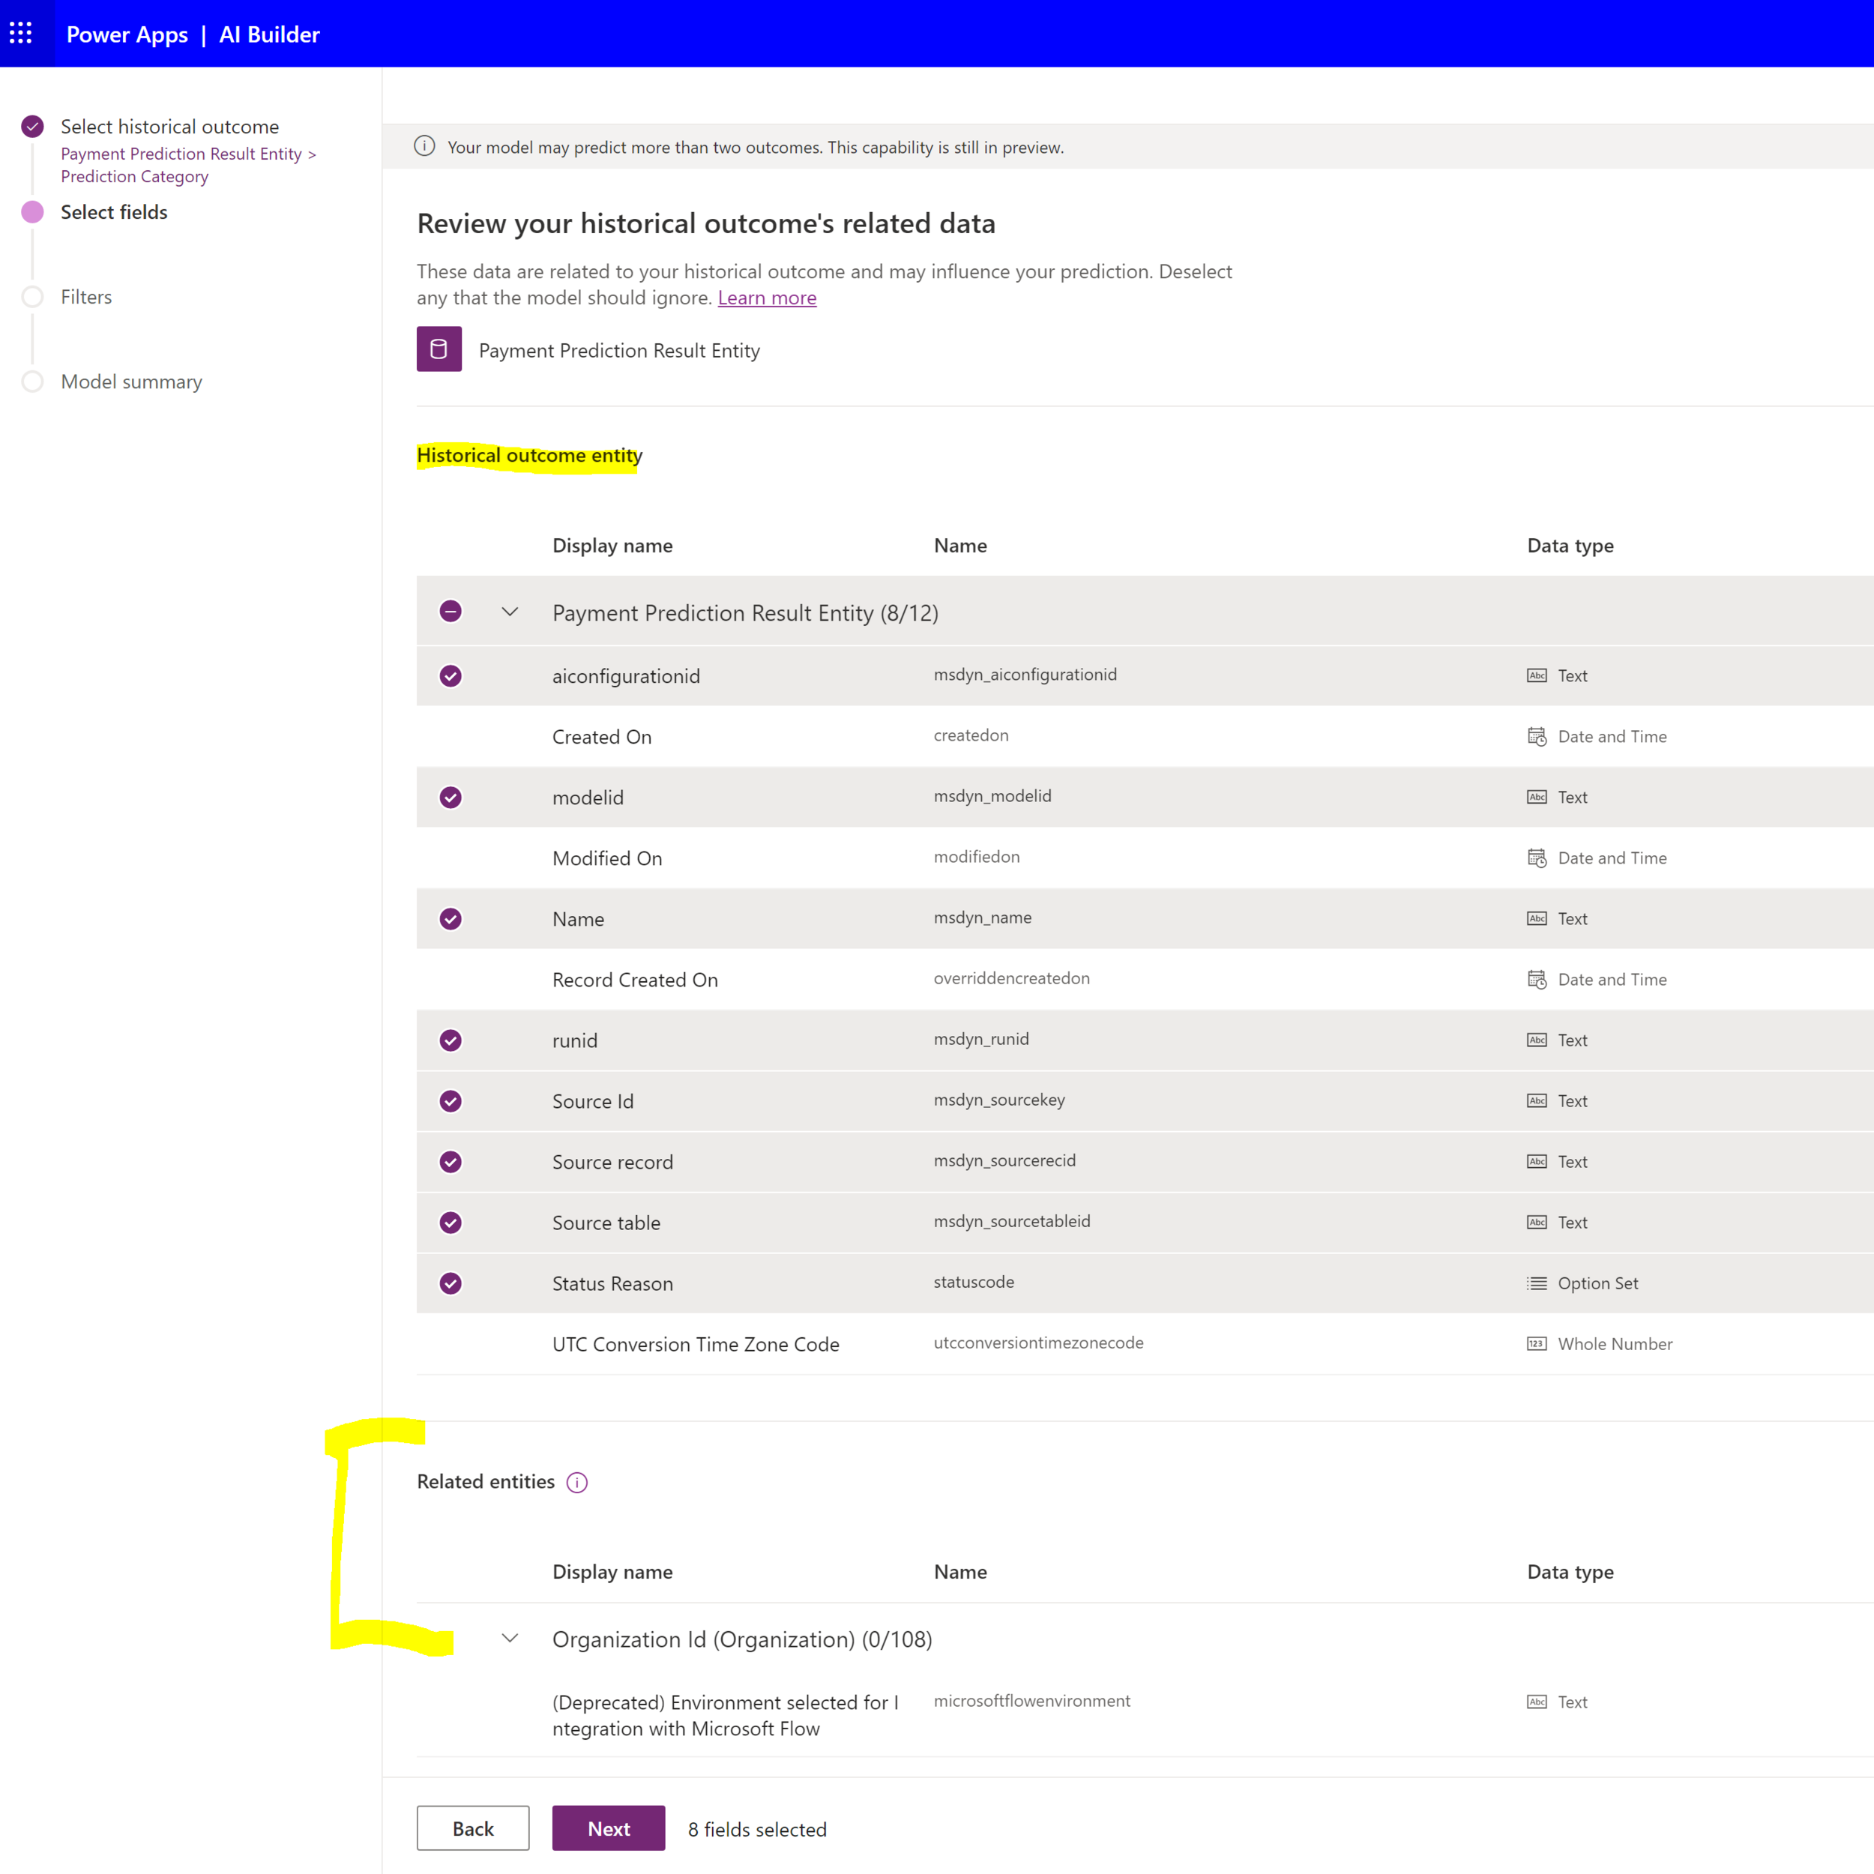Image resolution: width=1874 pixels, height=1874 pixels.
Task: Click the Option Set icon for Status Reason
Action: point(1537,1283)
